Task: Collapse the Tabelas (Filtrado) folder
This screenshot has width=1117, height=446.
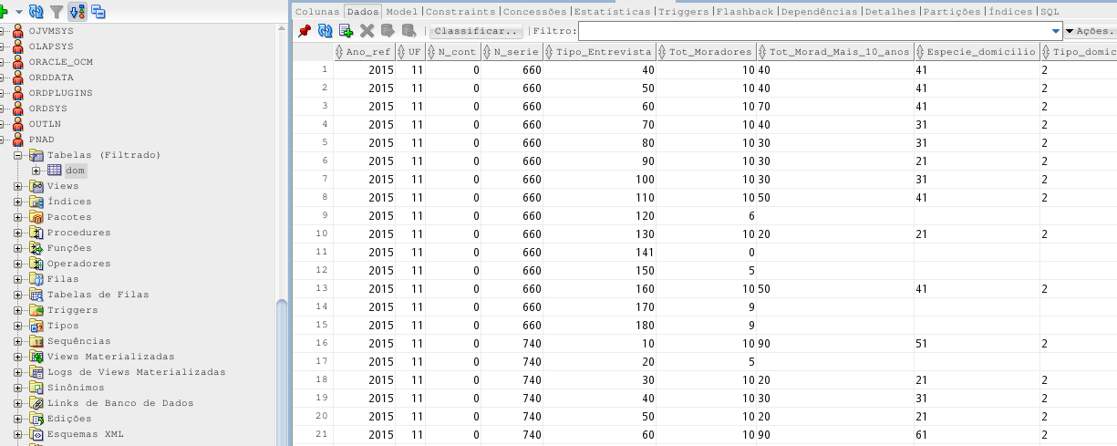Action: click(18, 155)
